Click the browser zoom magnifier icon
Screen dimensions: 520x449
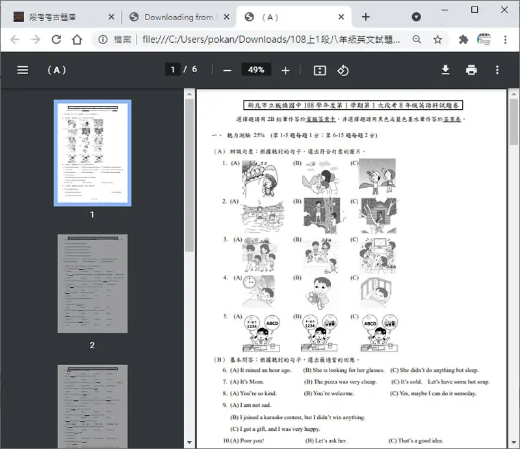pyautogui.click(x=417, y=40)
